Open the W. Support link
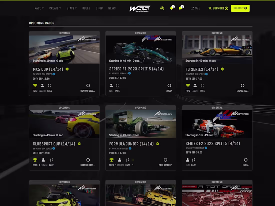 click(218, 8)
